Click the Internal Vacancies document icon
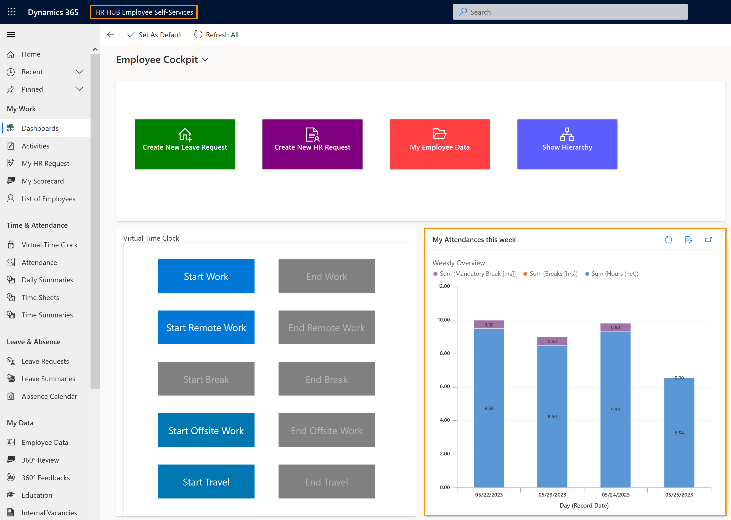 click(x=11, y=513)
